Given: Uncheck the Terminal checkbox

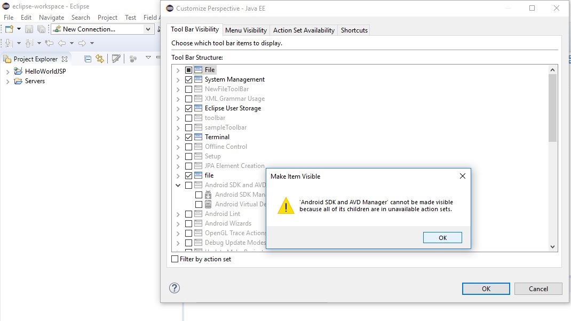Looking at the screenshot, I should click(x=188, y=137).
